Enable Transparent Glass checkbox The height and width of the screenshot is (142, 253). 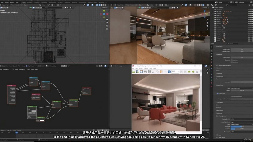231,97
